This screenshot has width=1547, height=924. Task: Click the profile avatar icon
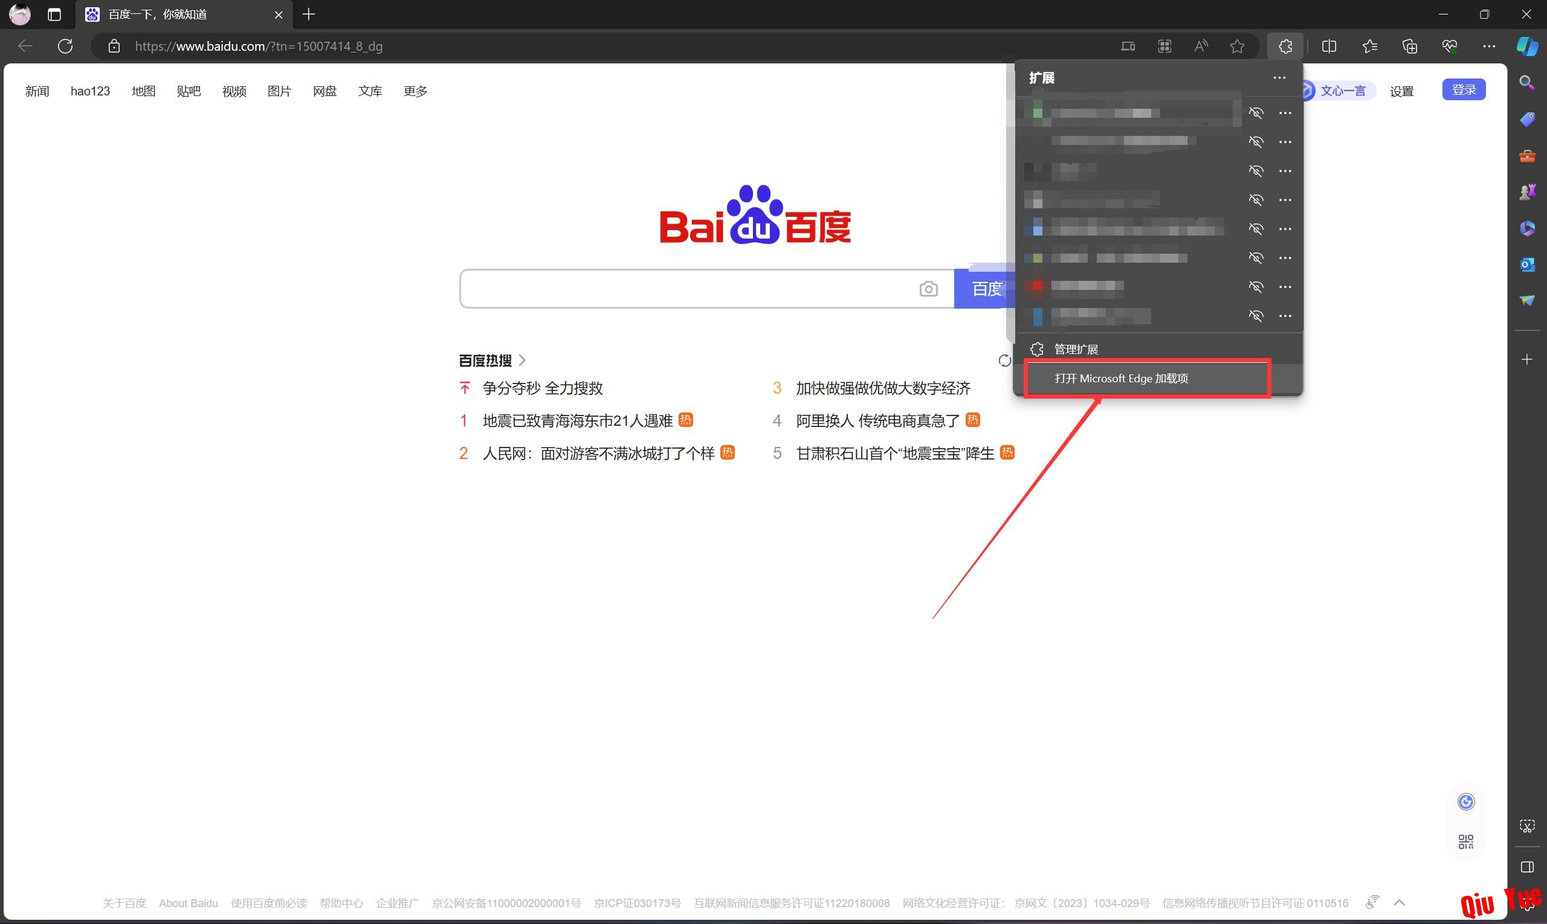tap(20, 14)
